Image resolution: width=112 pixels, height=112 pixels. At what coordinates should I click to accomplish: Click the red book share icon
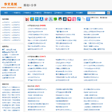coord(69,19)
